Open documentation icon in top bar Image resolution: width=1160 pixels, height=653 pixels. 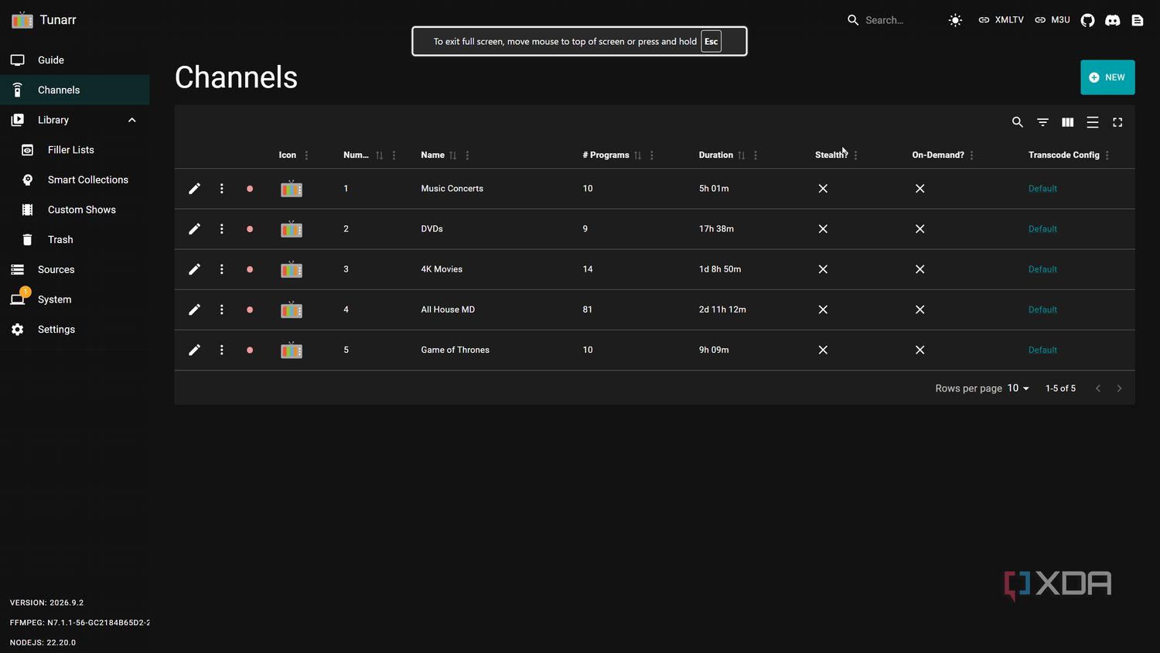(1138, 20)
